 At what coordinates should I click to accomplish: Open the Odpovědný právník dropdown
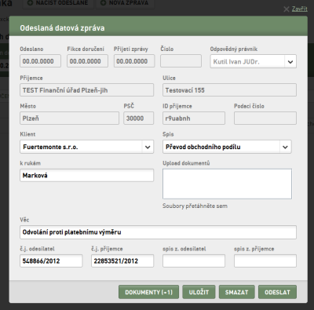(253, 61)
